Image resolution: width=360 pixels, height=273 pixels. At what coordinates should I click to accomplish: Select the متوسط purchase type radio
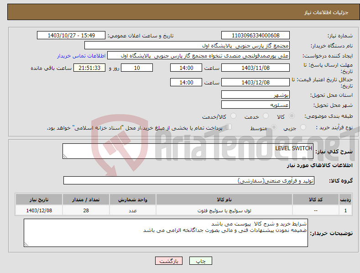point(274,127)
